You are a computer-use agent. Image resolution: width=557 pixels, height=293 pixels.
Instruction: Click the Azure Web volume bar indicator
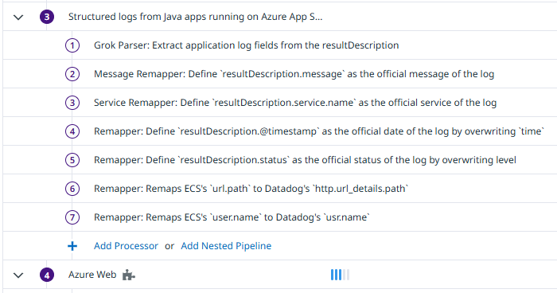pos(340,275)
